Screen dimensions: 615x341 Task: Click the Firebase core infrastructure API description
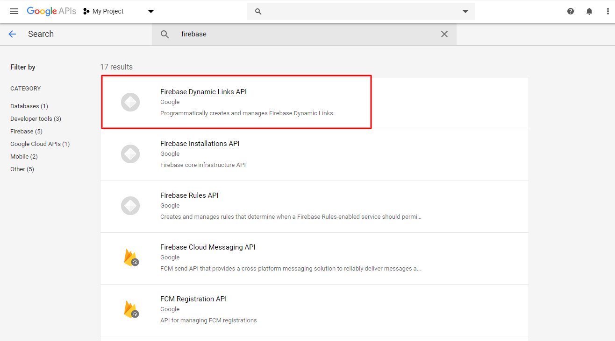click(203, 165)
